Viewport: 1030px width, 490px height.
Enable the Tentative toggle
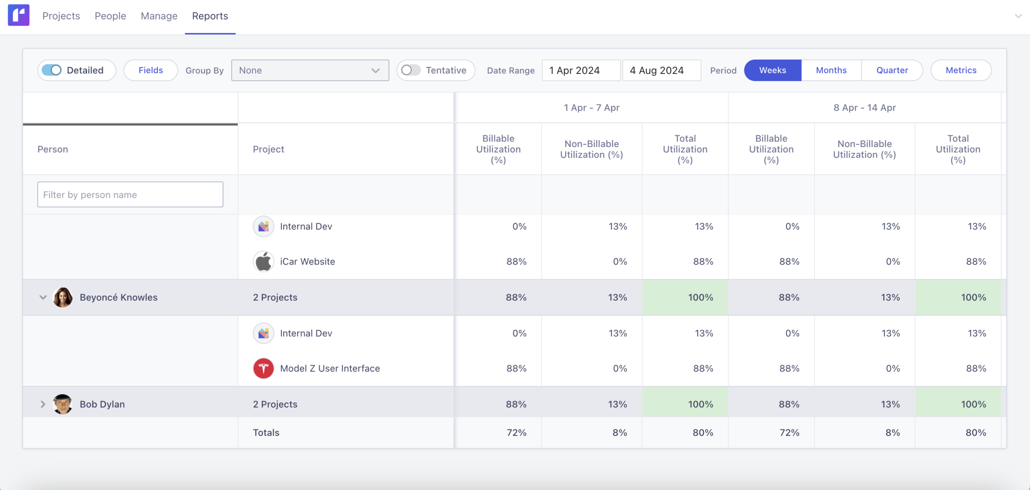coord(410,70)
